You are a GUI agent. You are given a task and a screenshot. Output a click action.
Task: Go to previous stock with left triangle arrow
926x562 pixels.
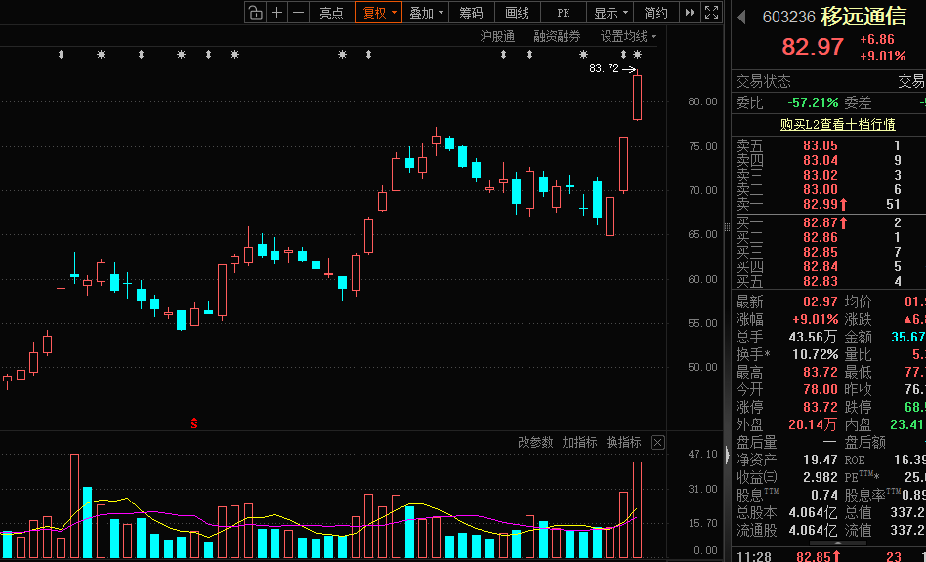(741, 18)
